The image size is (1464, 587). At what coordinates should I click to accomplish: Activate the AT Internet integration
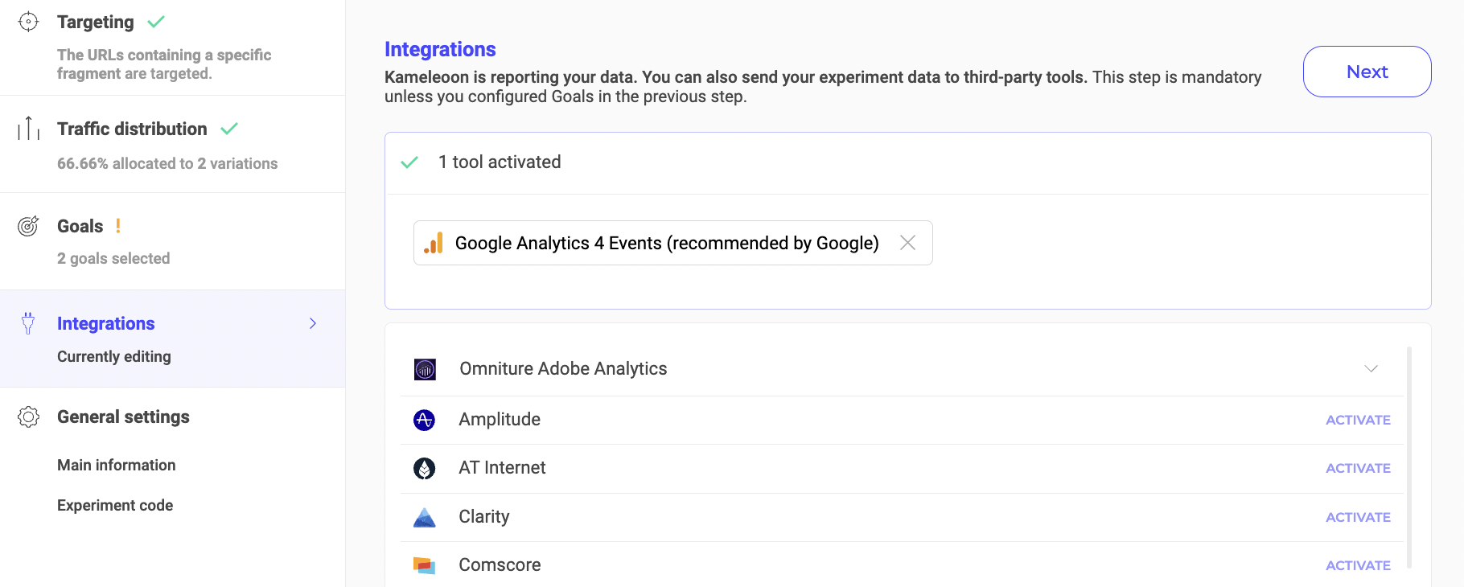1358,468
